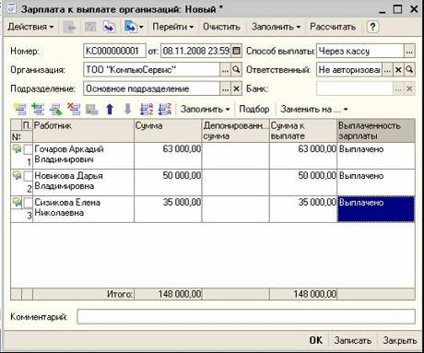Click the OK button

point(316,340)
